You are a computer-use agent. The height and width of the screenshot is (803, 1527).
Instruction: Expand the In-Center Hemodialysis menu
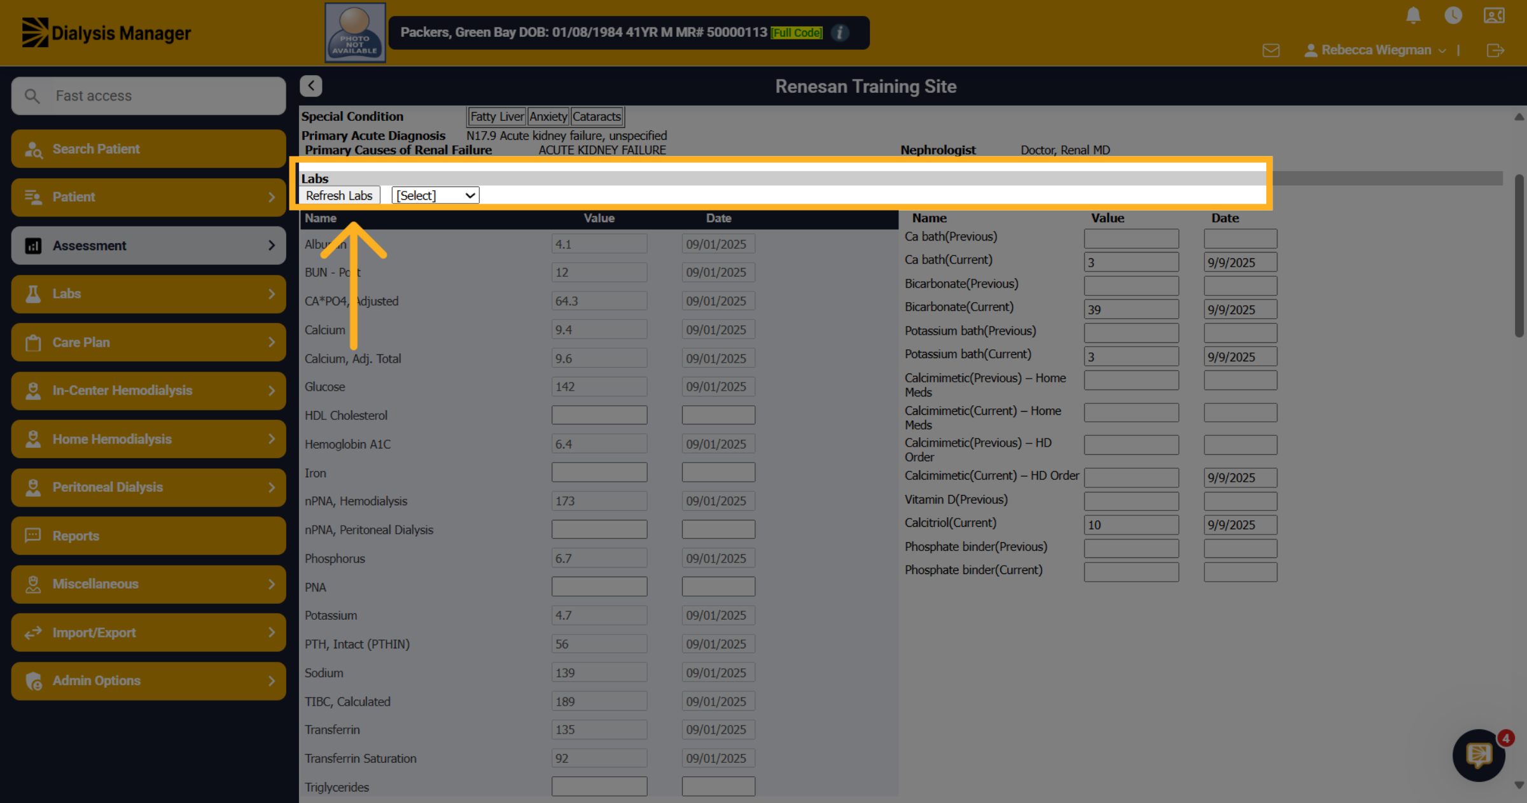tap(148, 391)
